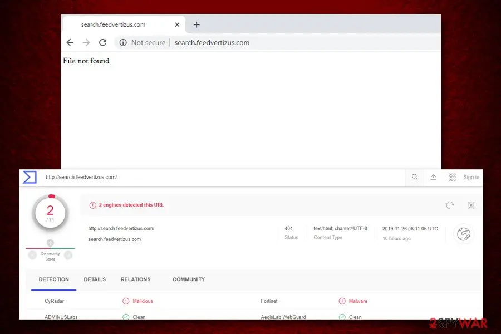This screenshot has height=334, width=501.
Task: Switch to the RELATIONS tab
Action: pos(135,279)
